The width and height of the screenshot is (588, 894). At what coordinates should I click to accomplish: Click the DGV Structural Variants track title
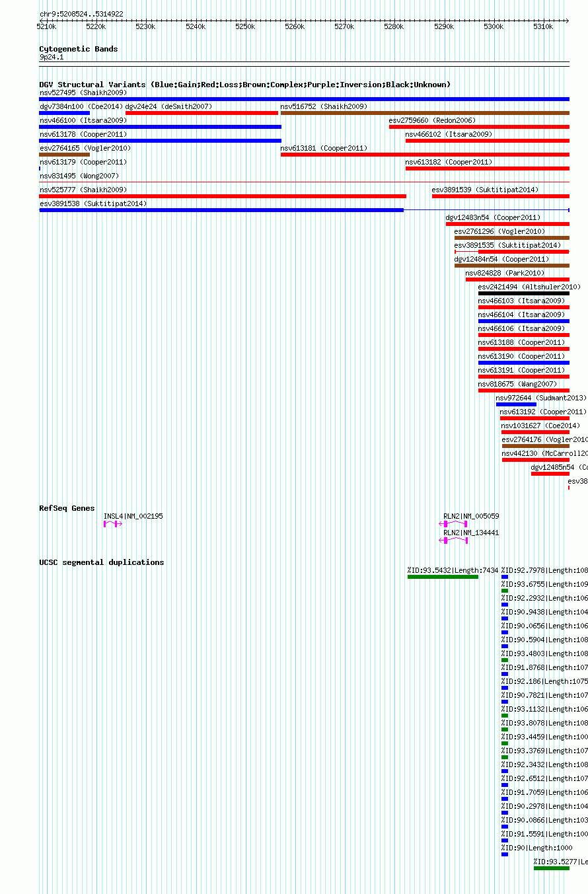245,85
